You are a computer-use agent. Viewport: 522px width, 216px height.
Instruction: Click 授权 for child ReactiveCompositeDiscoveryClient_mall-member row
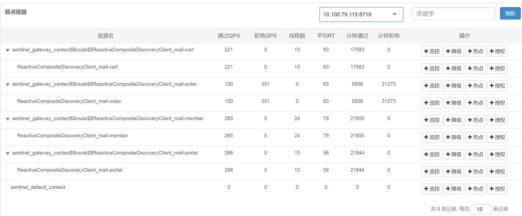[497, 137]
